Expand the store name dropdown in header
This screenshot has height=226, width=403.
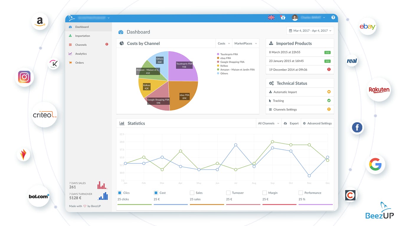pyautogui.click(x=109, y=18)
